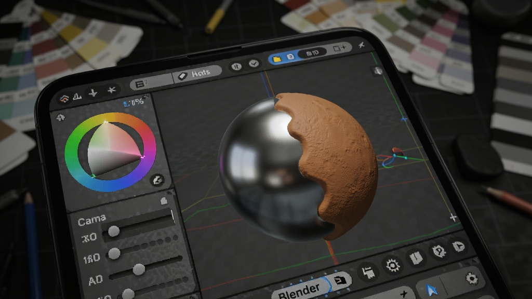Toggle the round checkmark button

[x=254, y=63]
